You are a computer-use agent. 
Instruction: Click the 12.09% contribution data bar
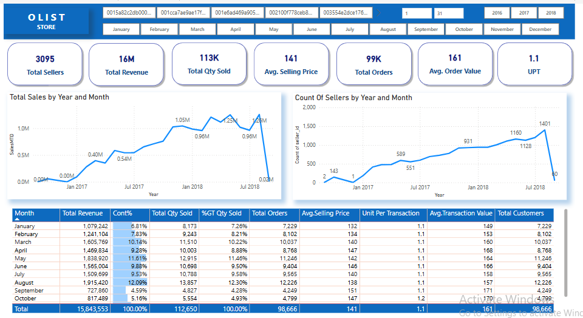pyautogui.click(x=130, y=282)
